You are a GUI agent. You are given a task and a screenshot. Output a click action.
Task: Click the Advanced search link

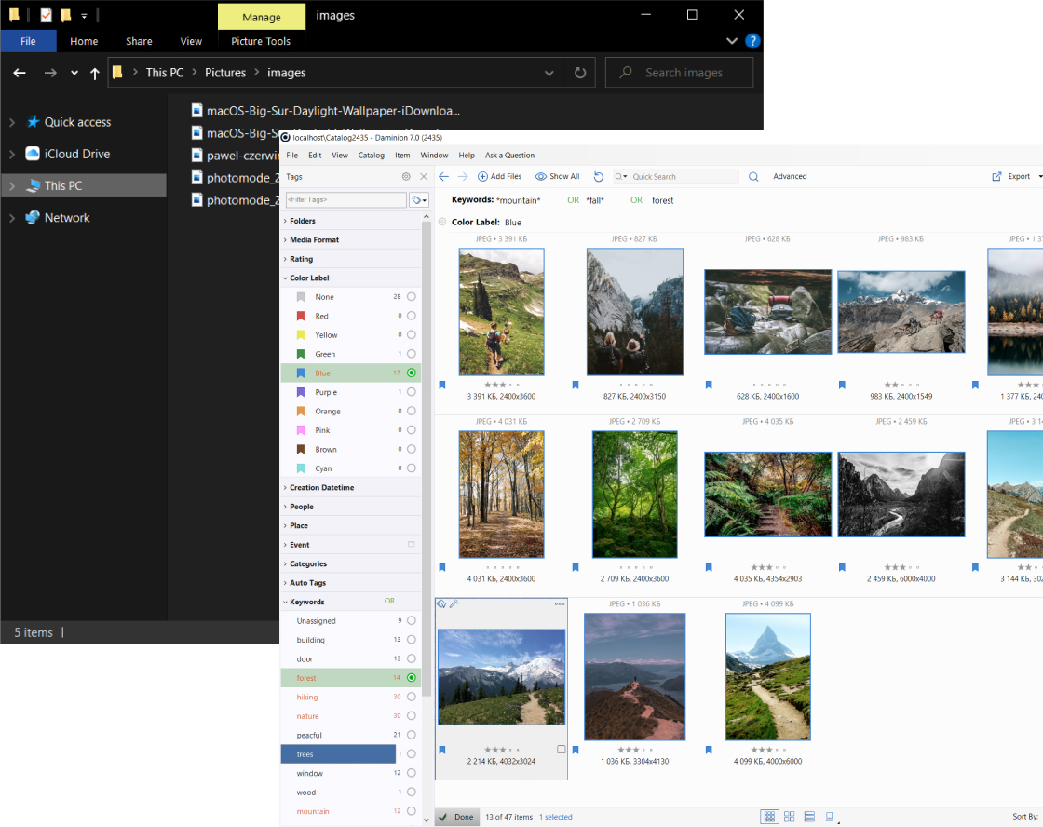(x=790, y=176)
